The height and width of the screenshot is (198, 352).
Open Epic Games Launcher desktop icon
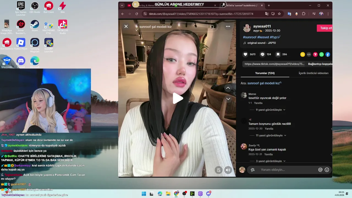pos(21,9)
